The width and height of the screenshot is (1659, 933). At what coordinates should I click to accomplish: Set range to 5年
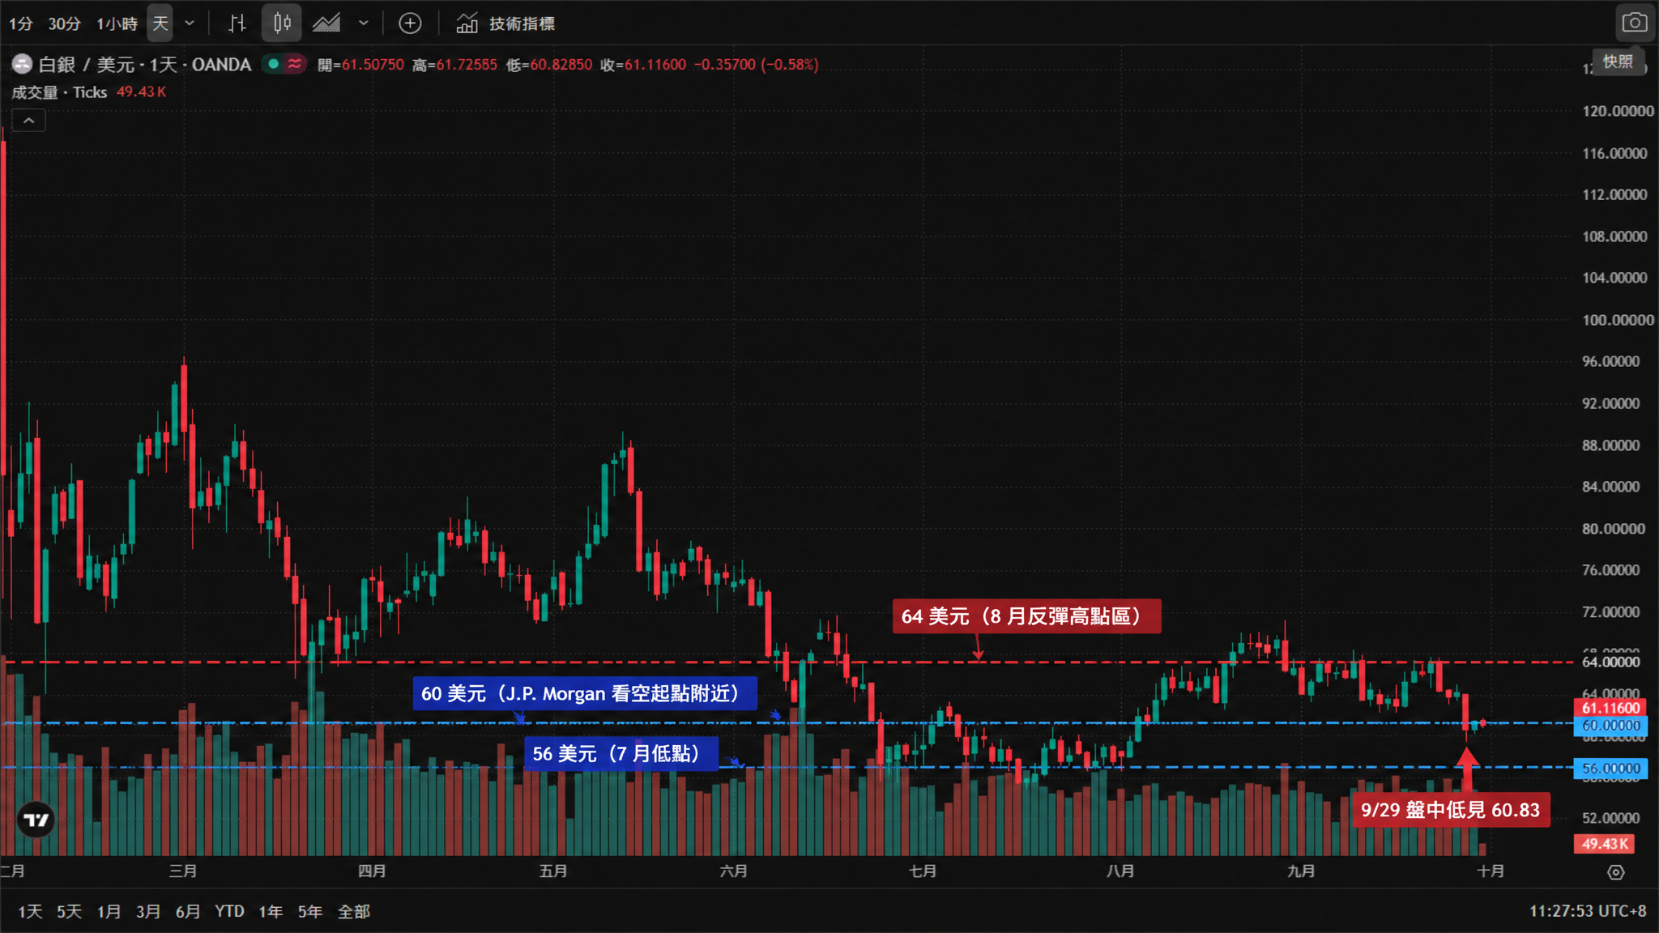tap(310, 911)
